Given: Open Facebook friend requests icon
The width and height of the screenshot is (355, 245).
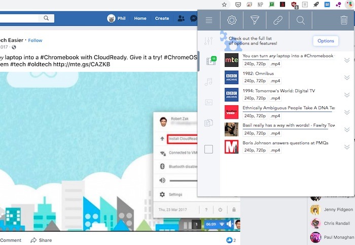Looking at the screenshot, I should coord(181,18).
